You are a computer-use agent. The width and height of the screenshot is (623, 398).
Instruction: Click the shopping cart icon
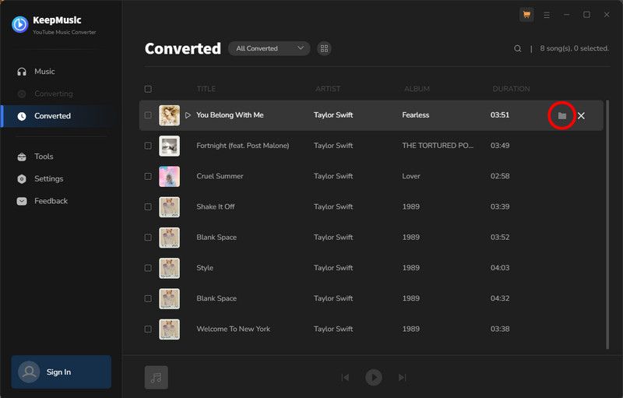[527, 15]
